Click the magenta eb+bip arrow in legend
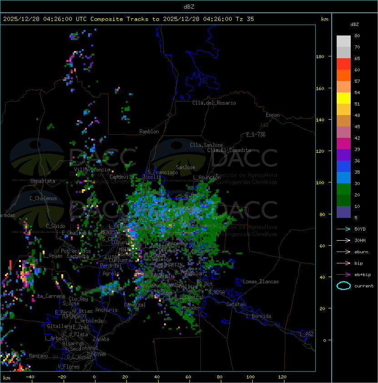Screen dimensions: 378x383 pyautogui.click(x=343, y=275)
